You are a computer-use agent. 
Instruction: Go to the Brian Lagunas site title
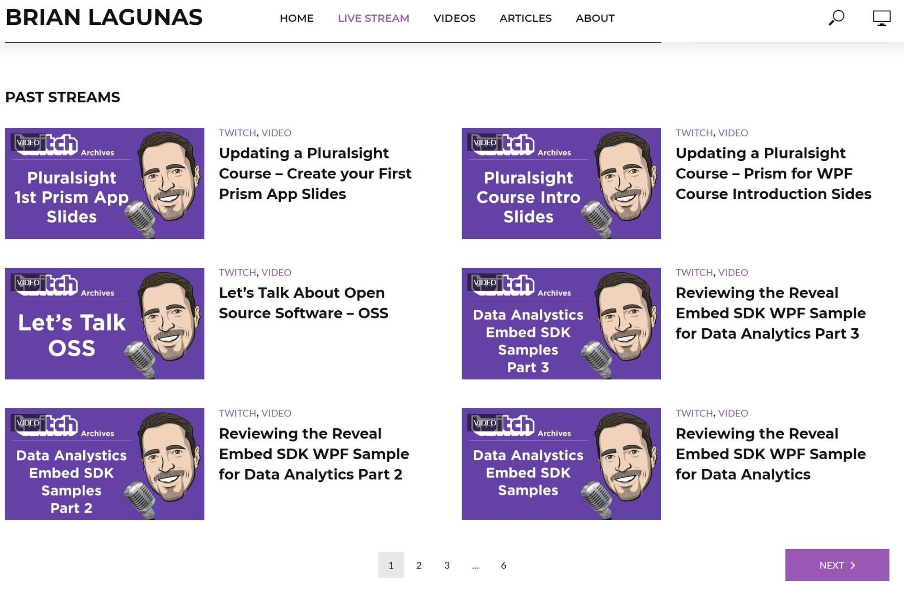click(x=104, y=18)
